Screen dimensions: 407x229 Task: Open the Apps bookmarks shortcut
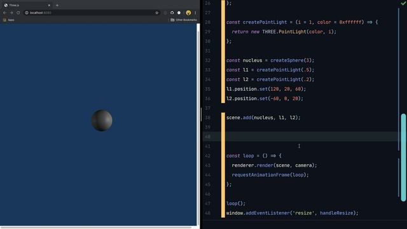pyautogui.click(x=8, y=20)
